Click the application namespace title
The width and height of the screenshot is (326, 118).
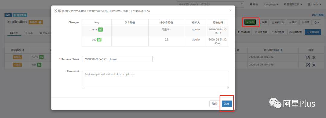point(17,22)
